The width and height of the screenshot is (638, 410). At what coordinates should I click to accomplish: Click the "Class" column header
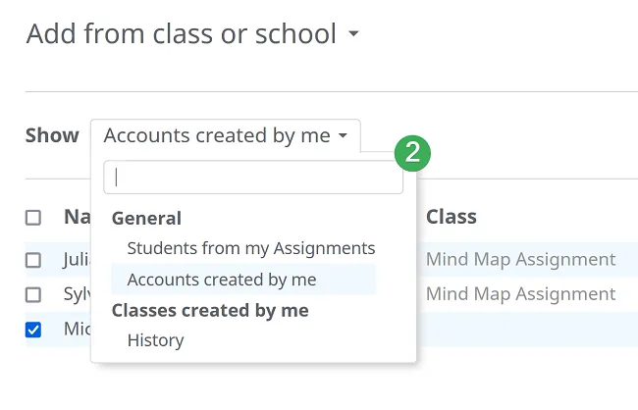451,217
